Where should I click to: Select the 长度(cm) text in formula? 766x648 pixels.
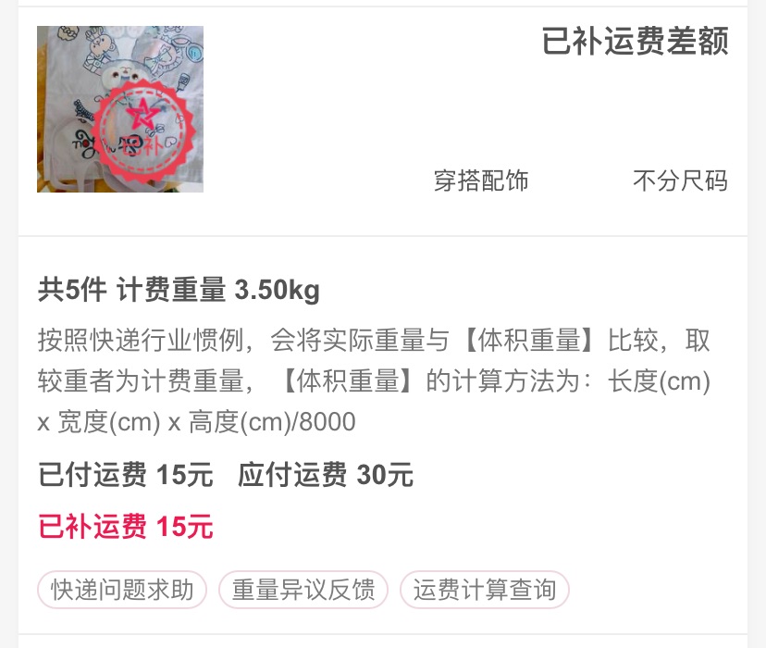pos(659,381)
